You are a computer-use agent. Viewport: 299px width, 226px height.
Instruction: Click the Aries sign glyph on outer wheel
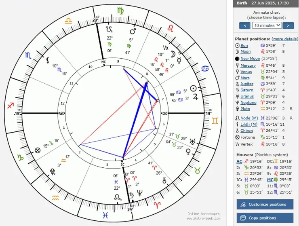[x=157, y=205]
